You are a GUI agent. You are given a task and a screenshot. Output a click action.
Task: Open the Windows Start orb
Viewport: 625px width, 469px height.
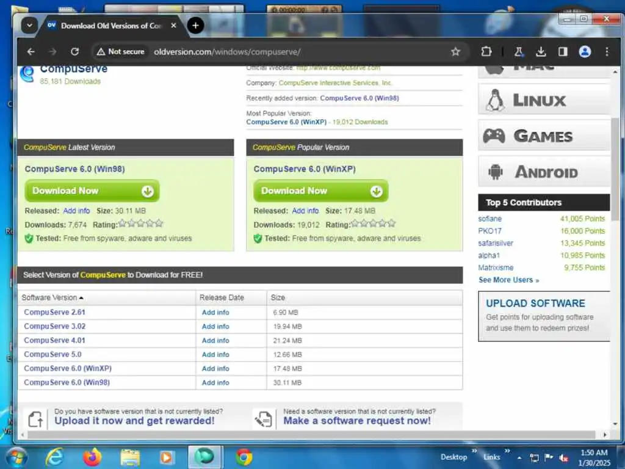pos(16,457)
